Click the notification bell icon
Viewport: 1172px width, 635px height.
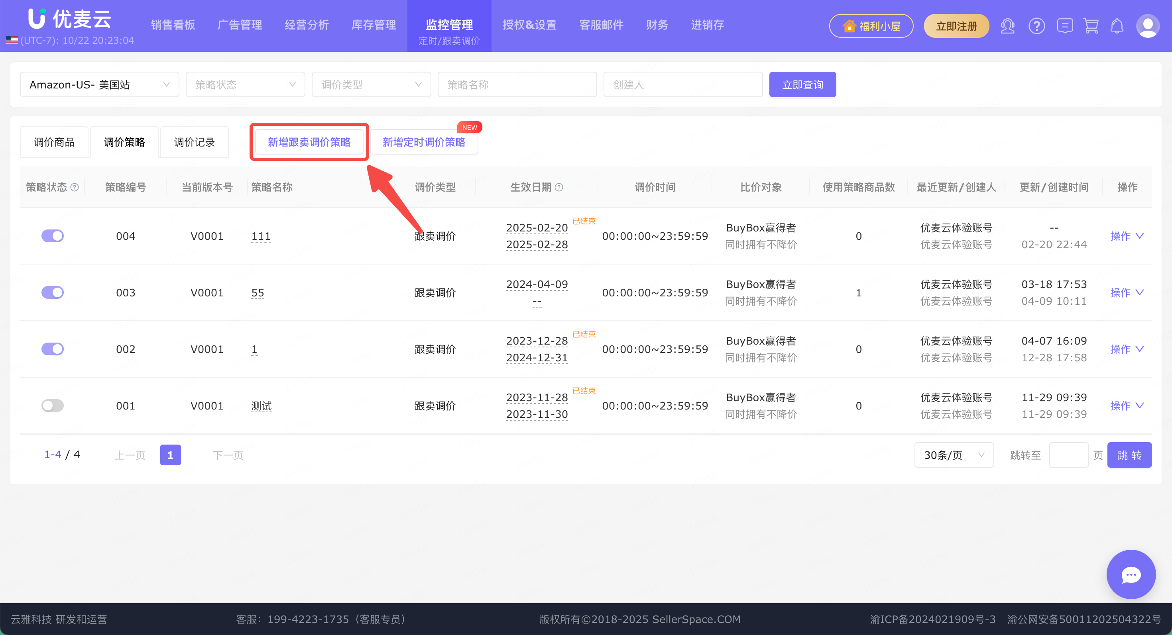[1117, 26]
